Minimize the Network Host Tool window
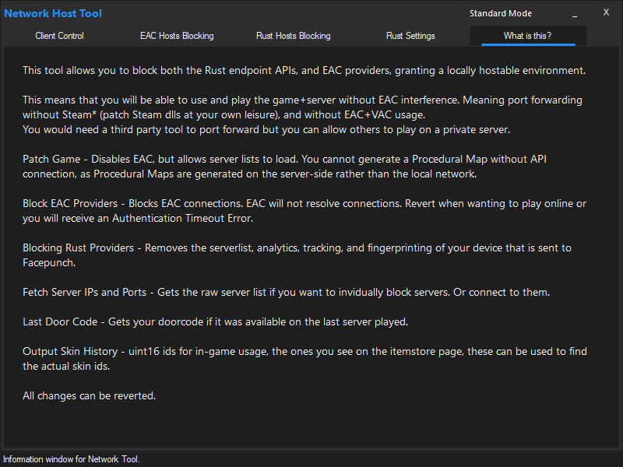This screenshot has height=467, width=623. point(575,13)
